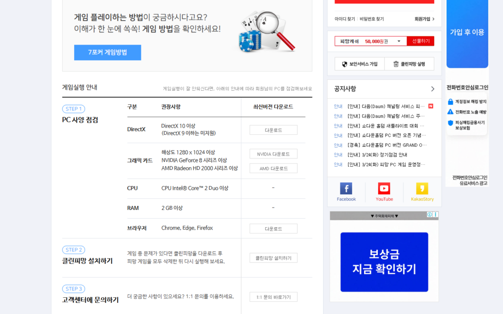
Task: Open the KakaoStory icon link
Action: [422, 192]
